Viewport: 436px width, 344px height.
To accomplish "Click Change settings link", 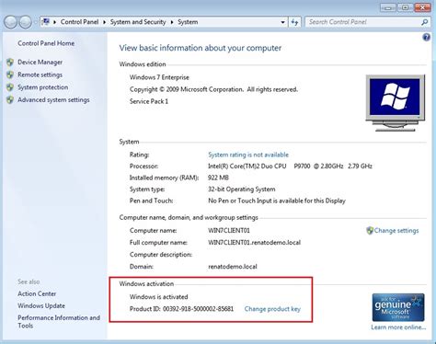I will tap(396, 231).
